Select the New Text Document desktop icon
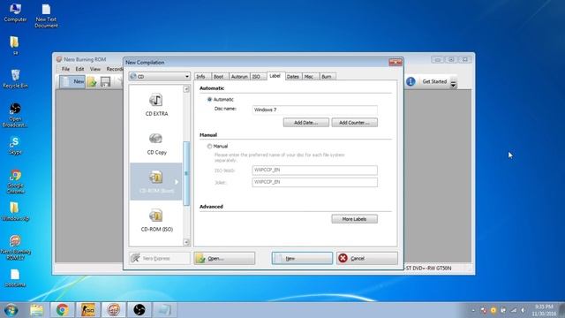 (x=46, y=16)
